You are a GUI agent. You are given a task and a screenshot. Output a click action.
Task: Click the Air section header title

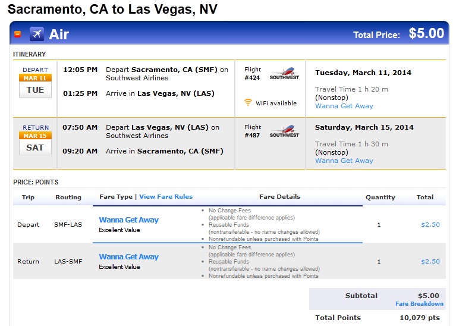(59, 34)
